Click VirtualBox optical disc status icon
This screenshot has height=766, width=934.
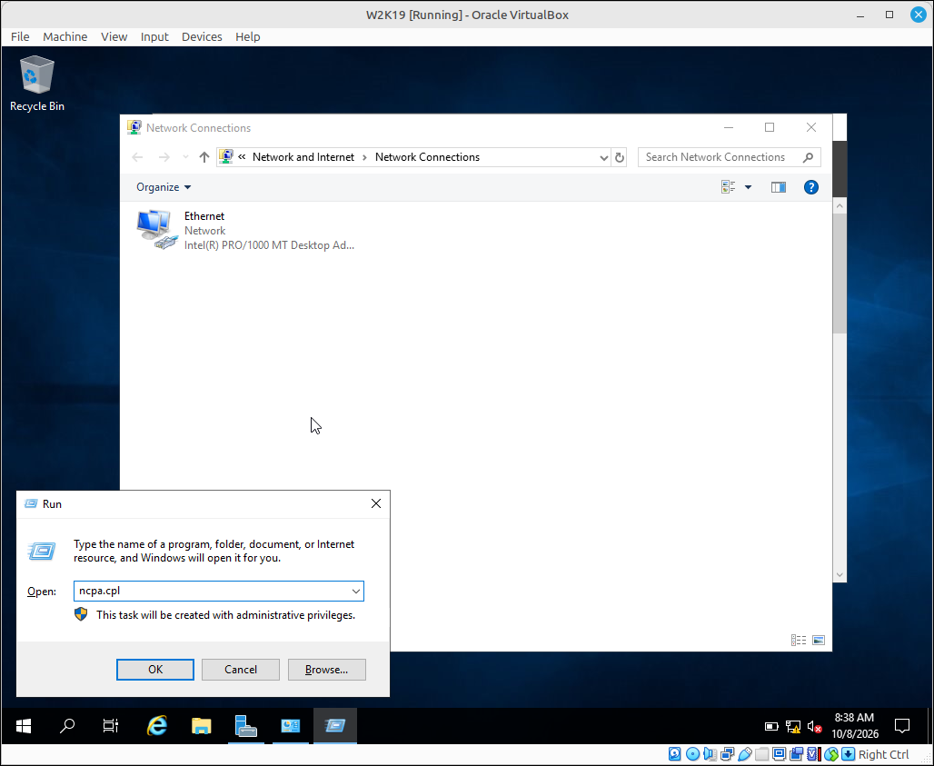pyautogui.click(x=692, y=754)
